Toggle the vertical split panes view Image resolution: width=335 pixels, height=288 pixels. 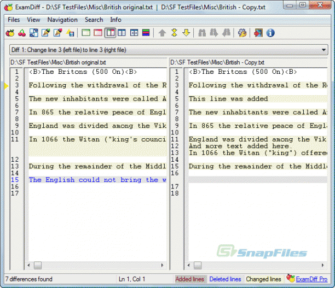pos(110,33)
